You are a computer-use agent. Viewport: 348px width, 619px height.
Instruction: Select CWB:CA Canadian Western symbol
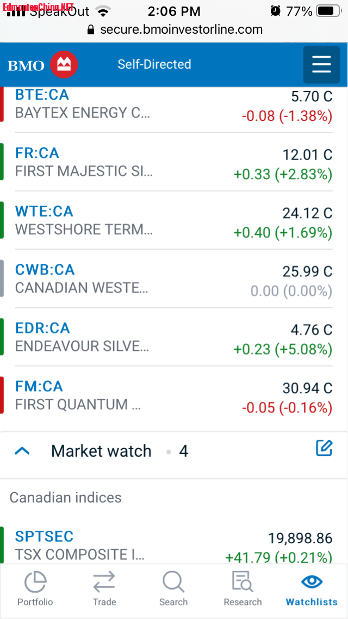pyautogui.click(x=45, y=270)
